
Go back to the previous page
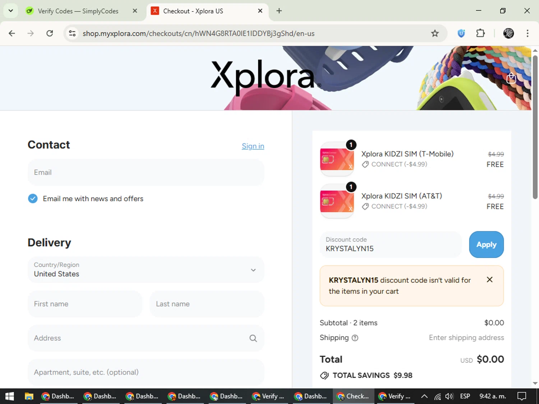(12, 33)
